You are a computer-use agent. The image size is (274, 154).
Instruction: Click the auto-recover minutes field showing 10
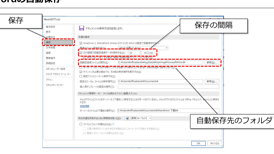(134, 53)
